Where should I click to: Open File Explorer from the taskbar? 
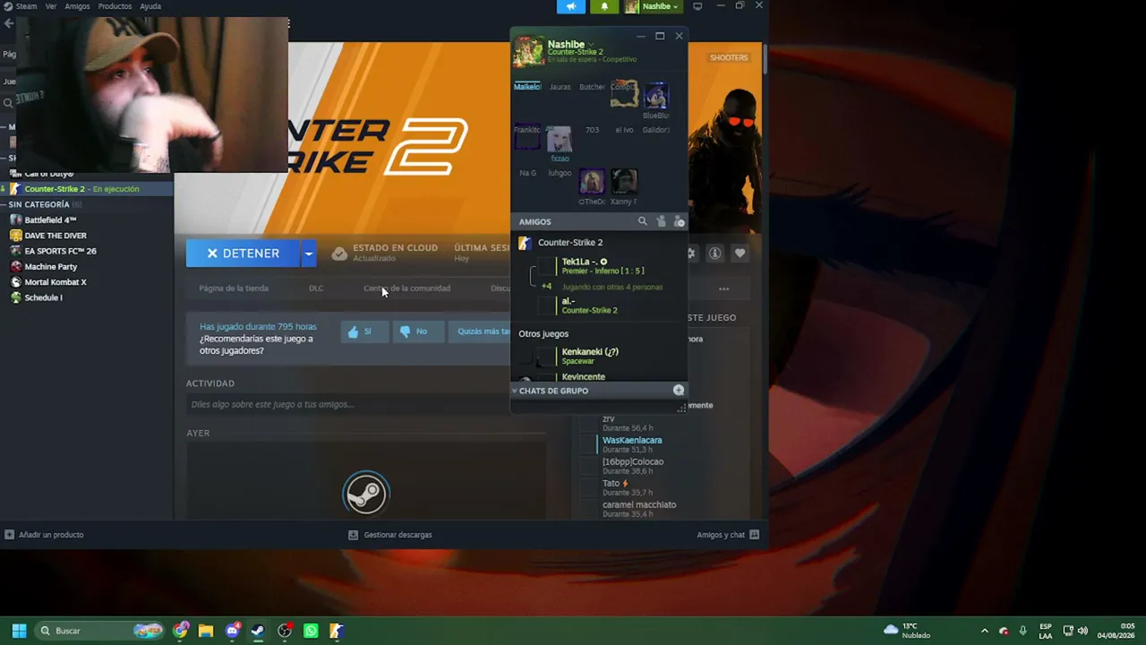[206, 631]
